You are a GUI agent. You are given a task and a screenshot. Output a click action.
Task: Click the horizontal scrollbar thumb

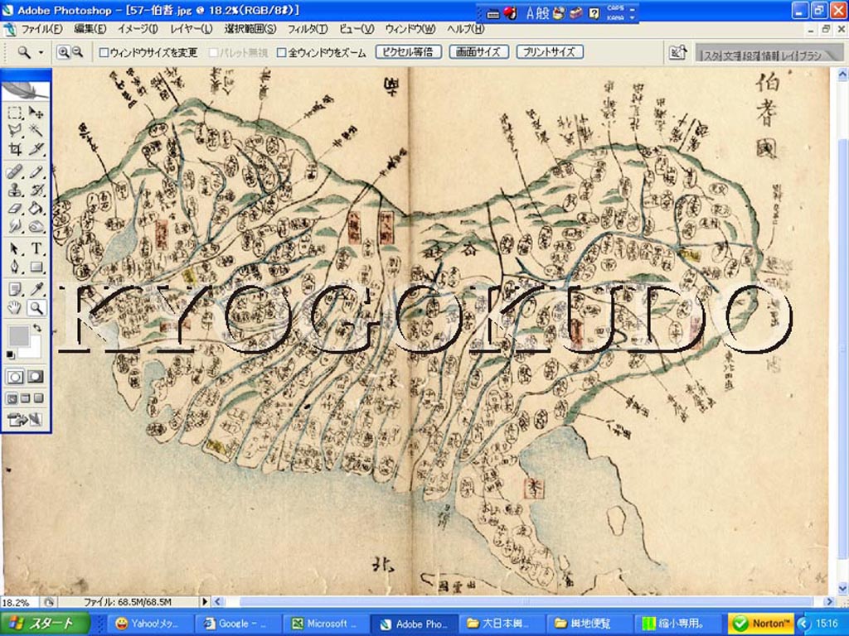(x=525, y=601)
